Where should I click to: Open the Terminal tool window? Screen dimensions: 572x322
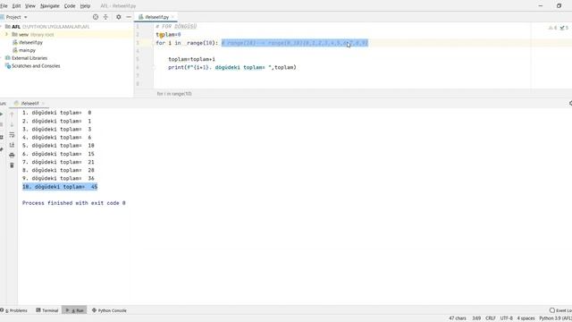(47, 310)
